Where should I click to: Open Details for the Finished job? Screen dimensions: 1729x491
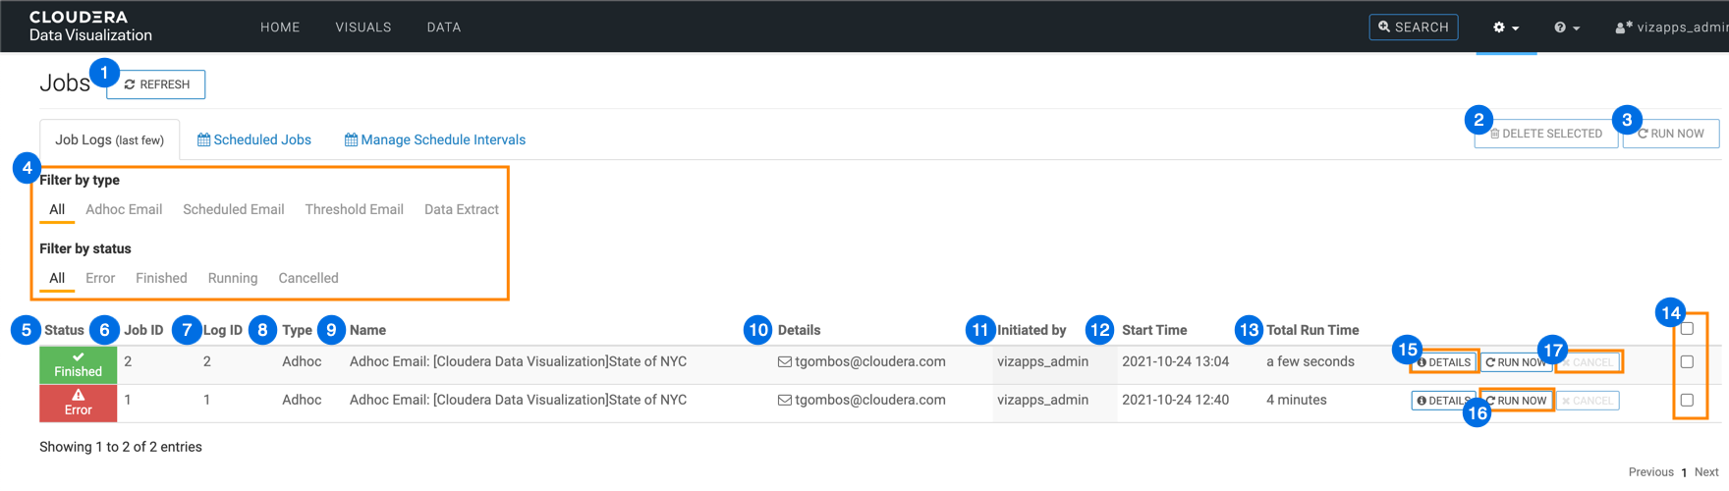coord(1444,362)
